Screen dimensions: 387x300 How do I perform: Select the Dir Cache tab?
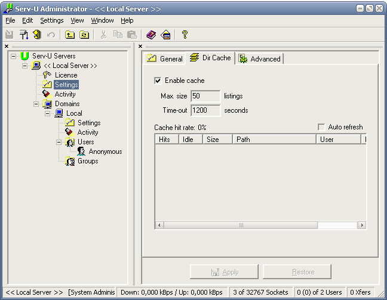[210, 58]
